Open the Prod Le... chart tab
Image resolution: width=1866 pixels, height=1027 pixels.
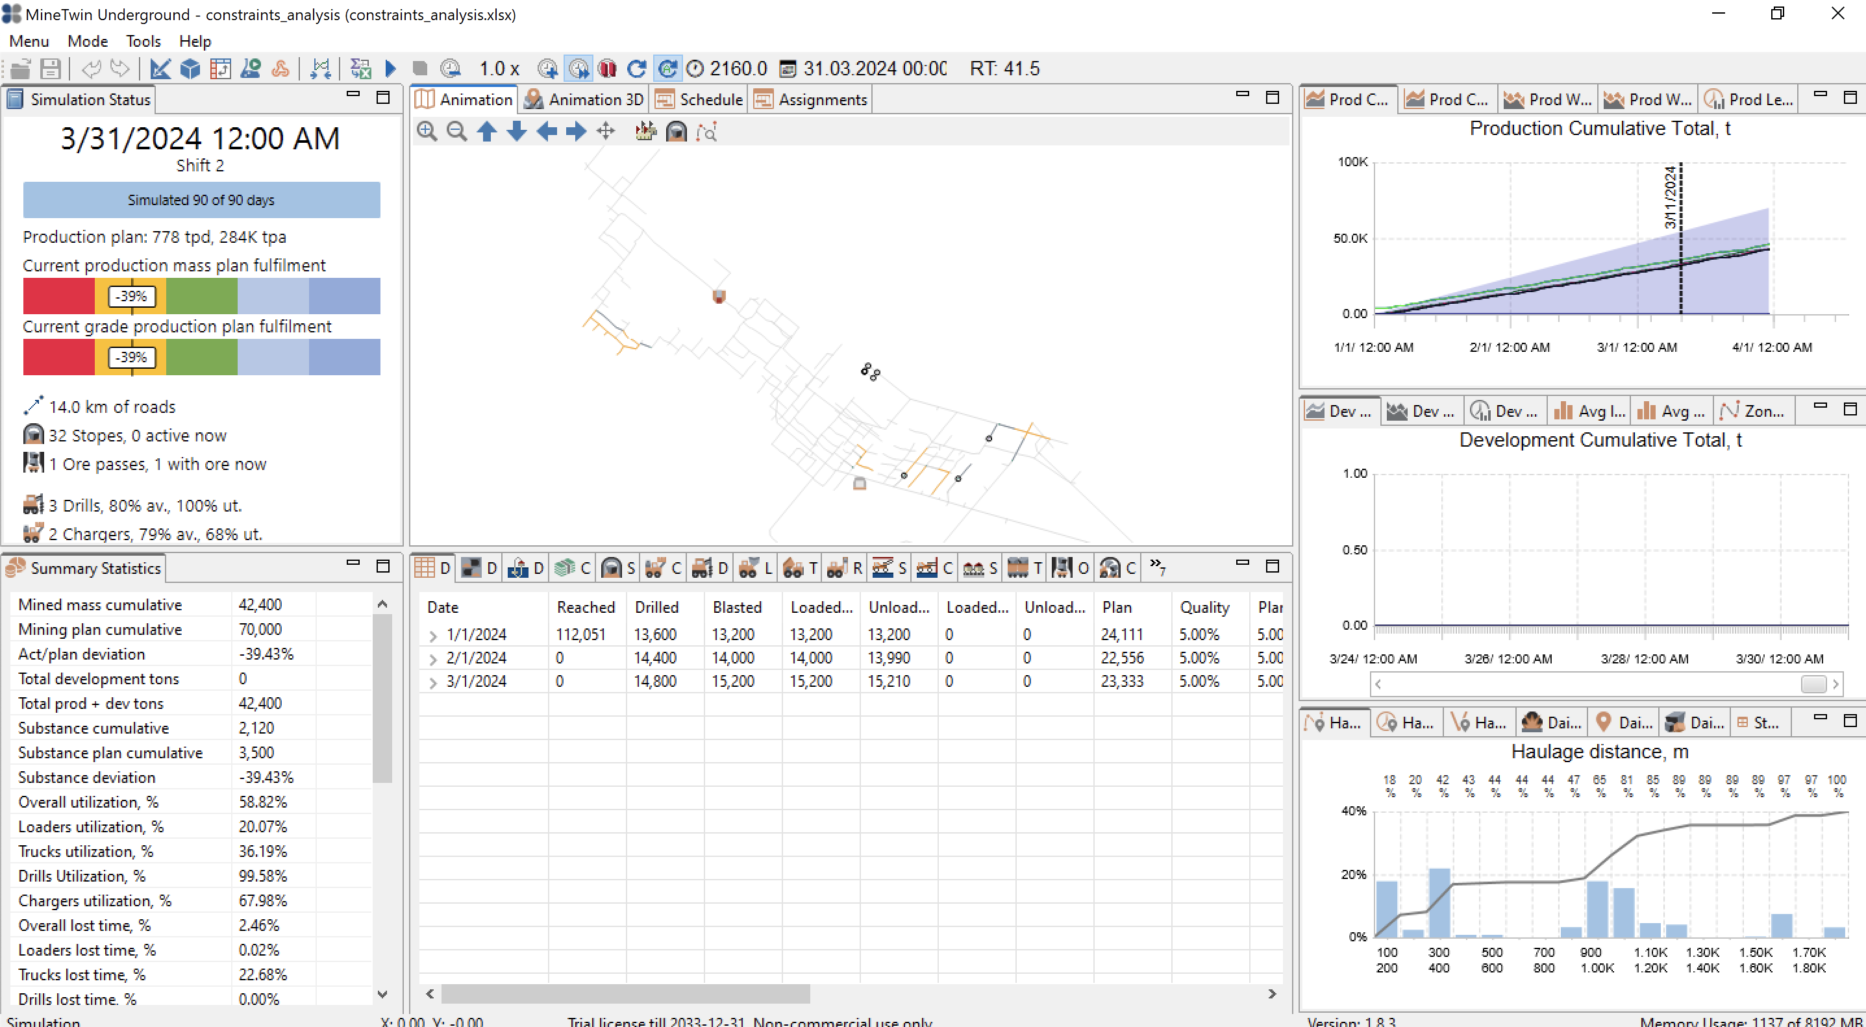point(1748,99)
